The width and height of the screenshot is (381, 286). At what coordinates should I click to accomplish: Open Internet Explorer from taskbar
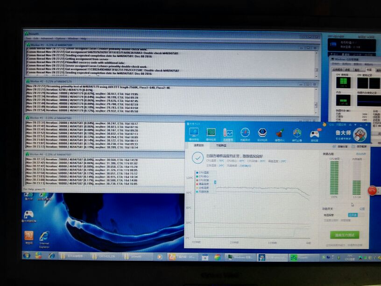pyautogui.click(x=51, y=257)
